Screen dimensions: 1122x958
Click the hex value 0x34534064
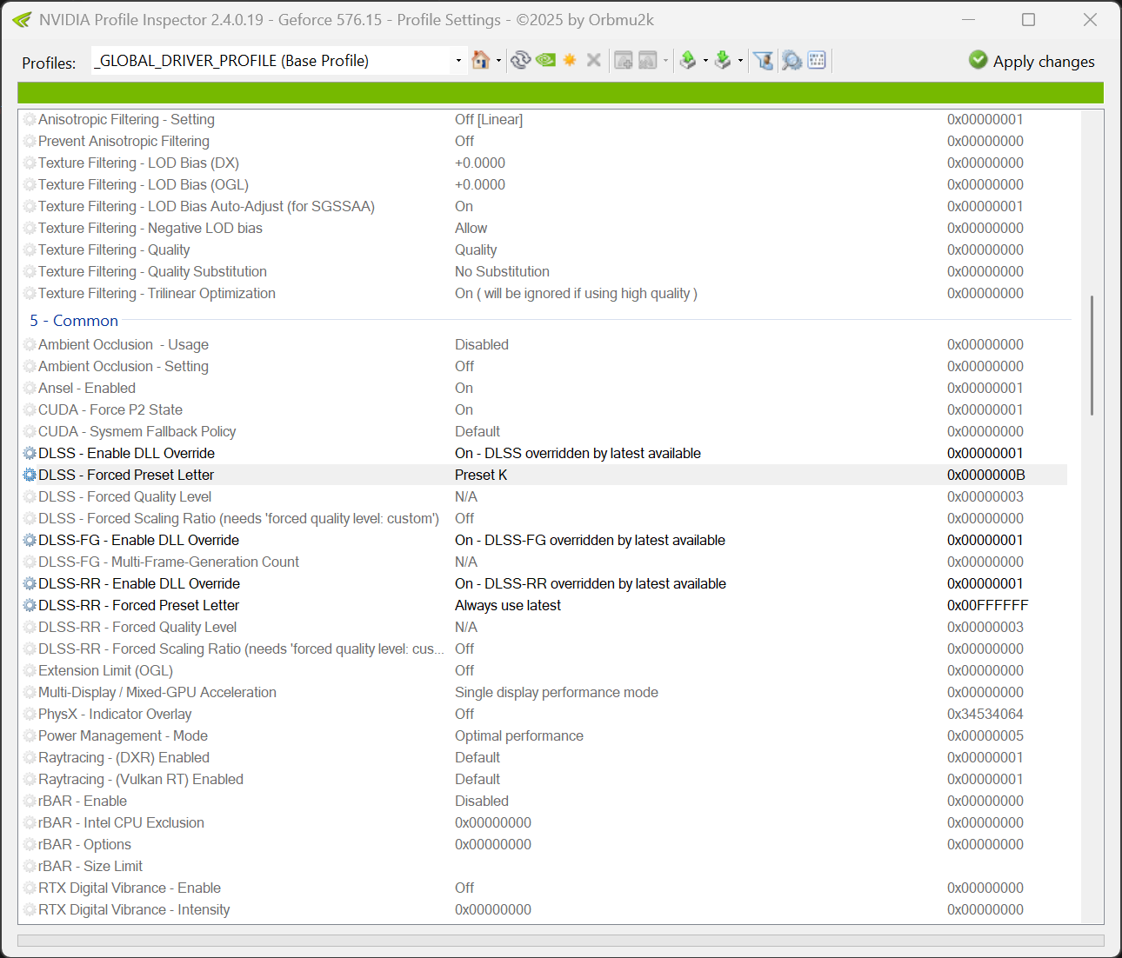tap(985, 714)
